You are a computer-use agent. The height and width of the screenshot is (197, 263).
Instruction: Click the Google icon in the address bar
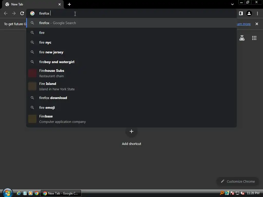[x=32, y=13]
